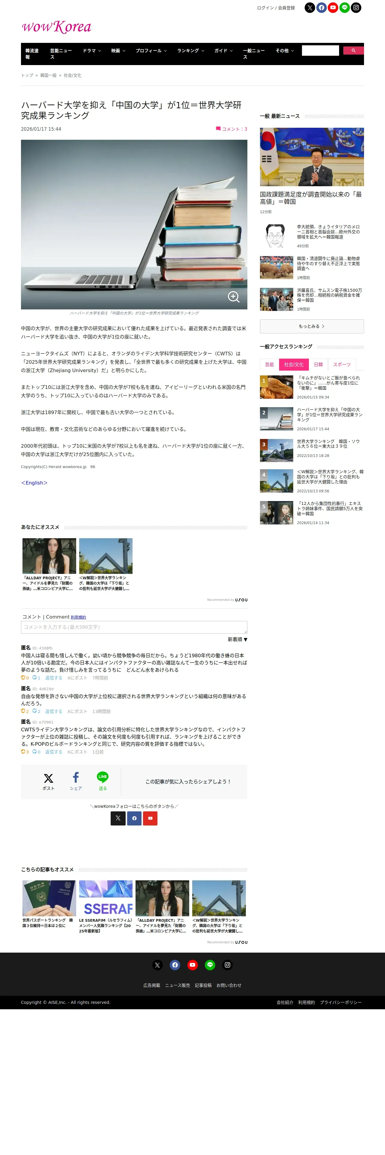The width and height of the screenshot is (385, 1155).
Task: Click the red YouTube follow button
Action: tap(150, 818)
